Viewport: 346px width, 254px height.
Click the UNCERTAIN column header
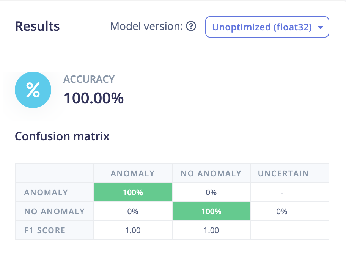[x=283, y=174]
